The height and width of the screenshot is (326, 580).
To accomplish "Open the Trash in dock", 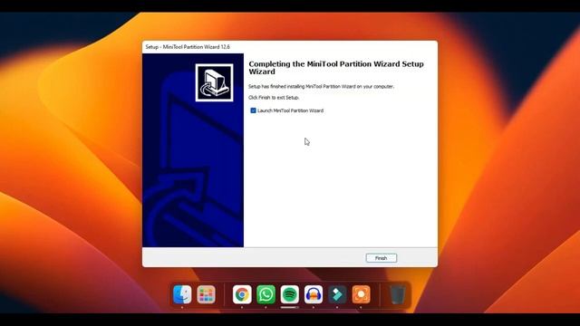I will coord(397,294).
